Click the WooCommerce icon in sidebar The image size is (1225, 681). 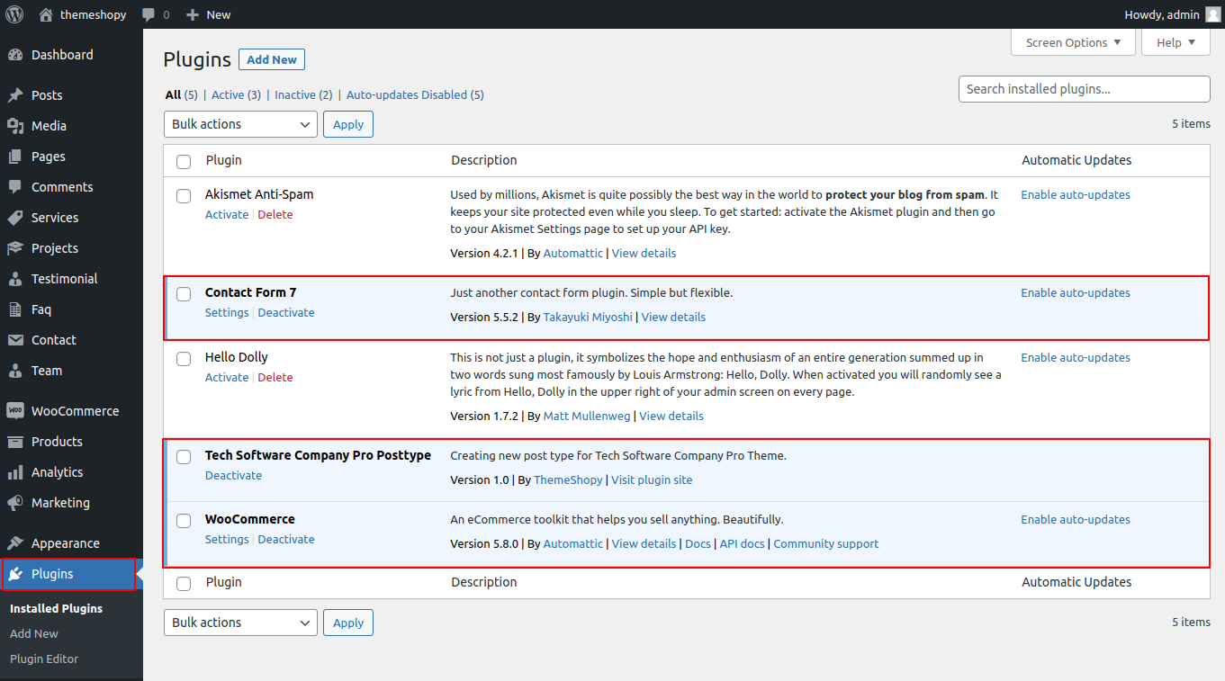[15, 411]
